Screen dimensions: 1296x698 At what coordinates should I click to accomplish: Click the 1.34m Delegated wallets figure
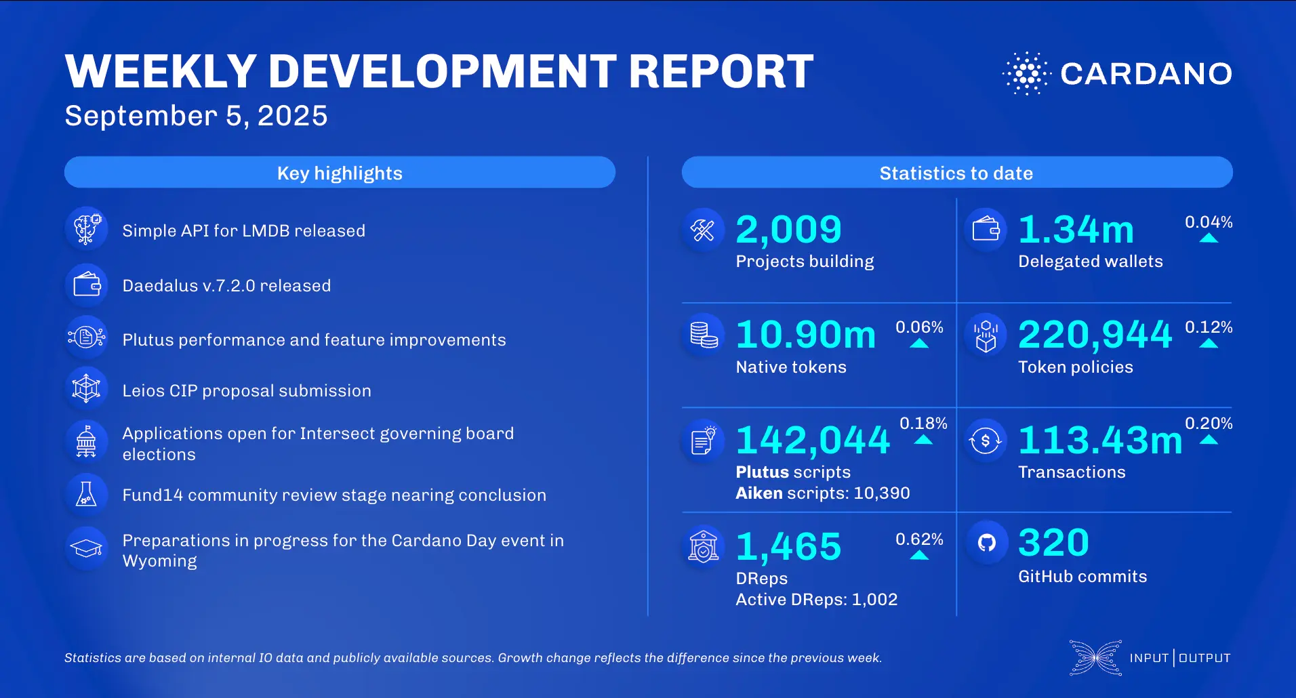click(1076, 229)
